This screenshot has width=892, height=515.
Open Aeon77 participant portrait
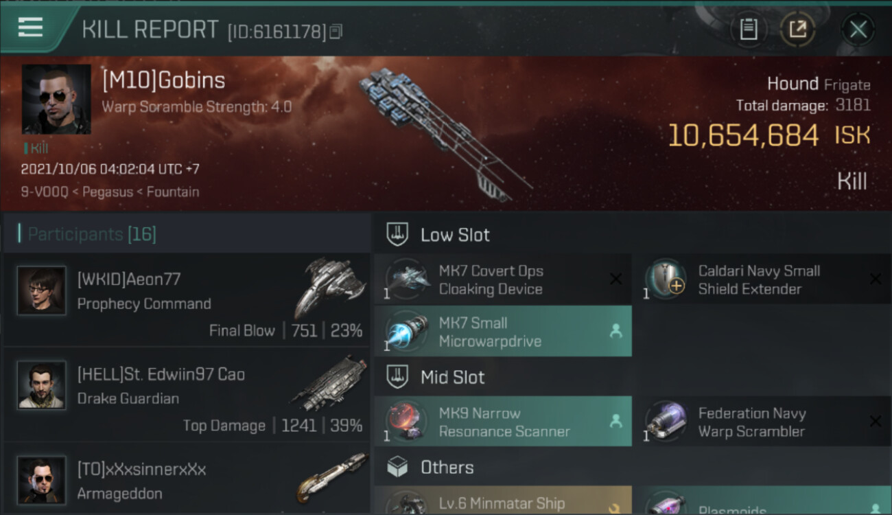point(42,291)
